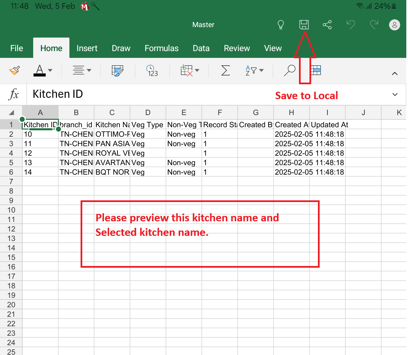The height and width of the screenshot is (355, 408).
Task: Select the PAN ASIA kitchen name cell
Action: 112,144
